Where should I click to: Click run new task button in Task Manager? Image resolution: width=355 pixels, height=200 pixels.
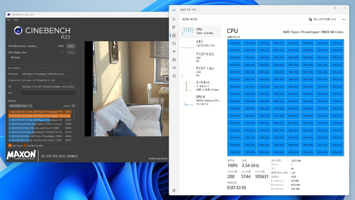(x=323, y=19)
